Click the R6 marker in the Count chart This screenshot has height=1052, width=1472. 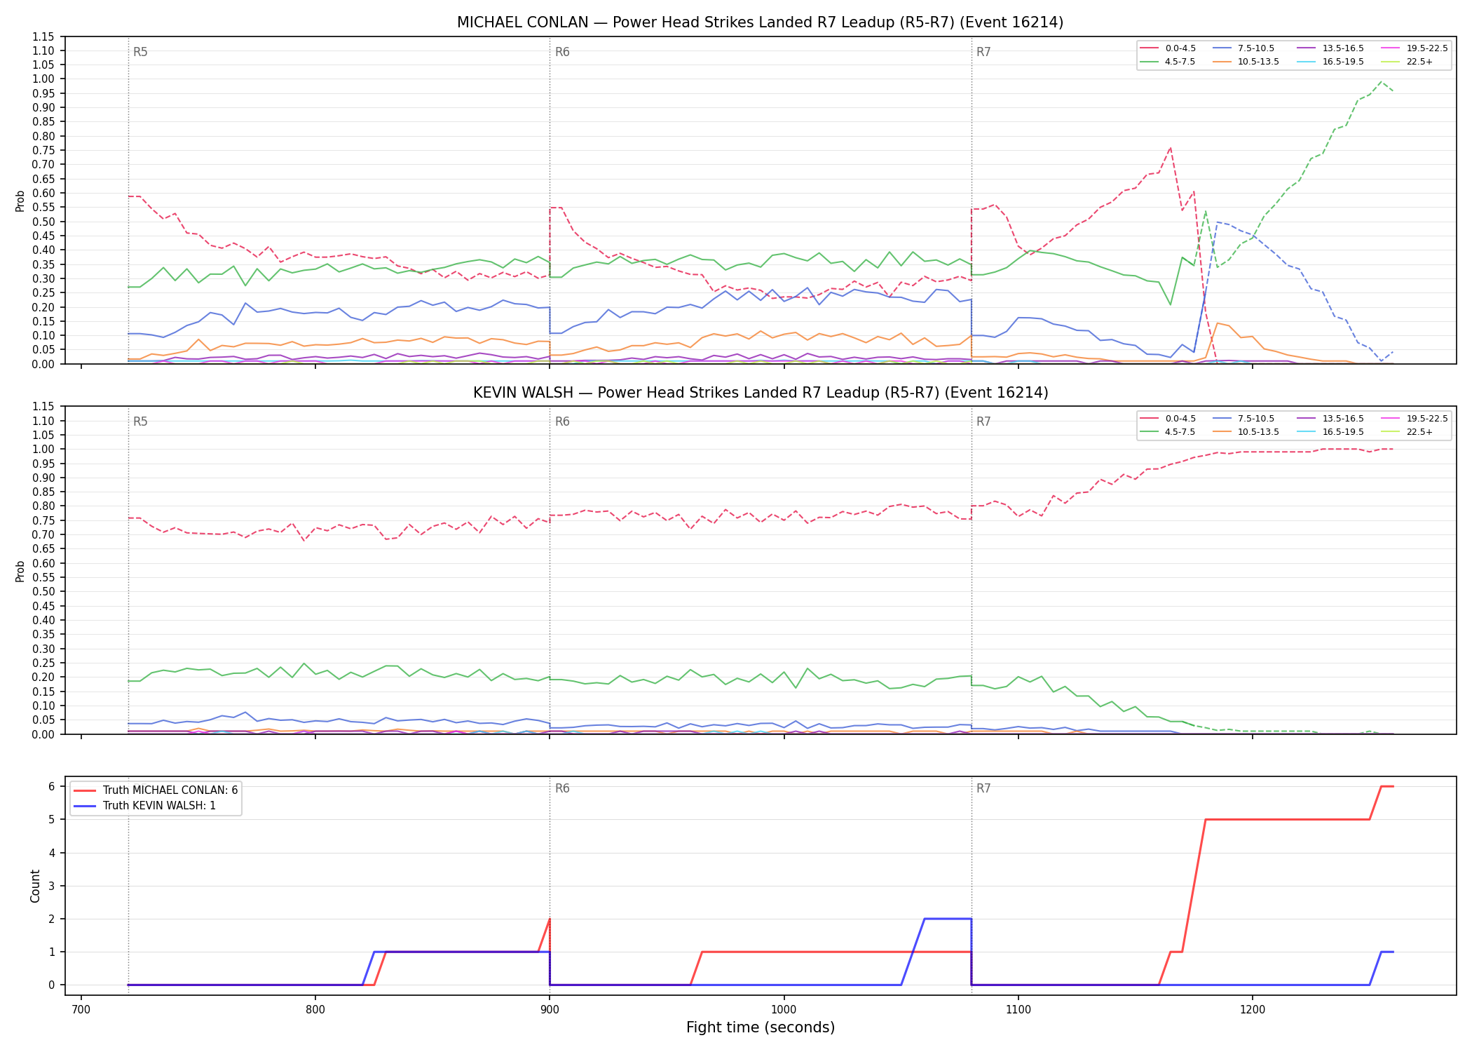562,788
